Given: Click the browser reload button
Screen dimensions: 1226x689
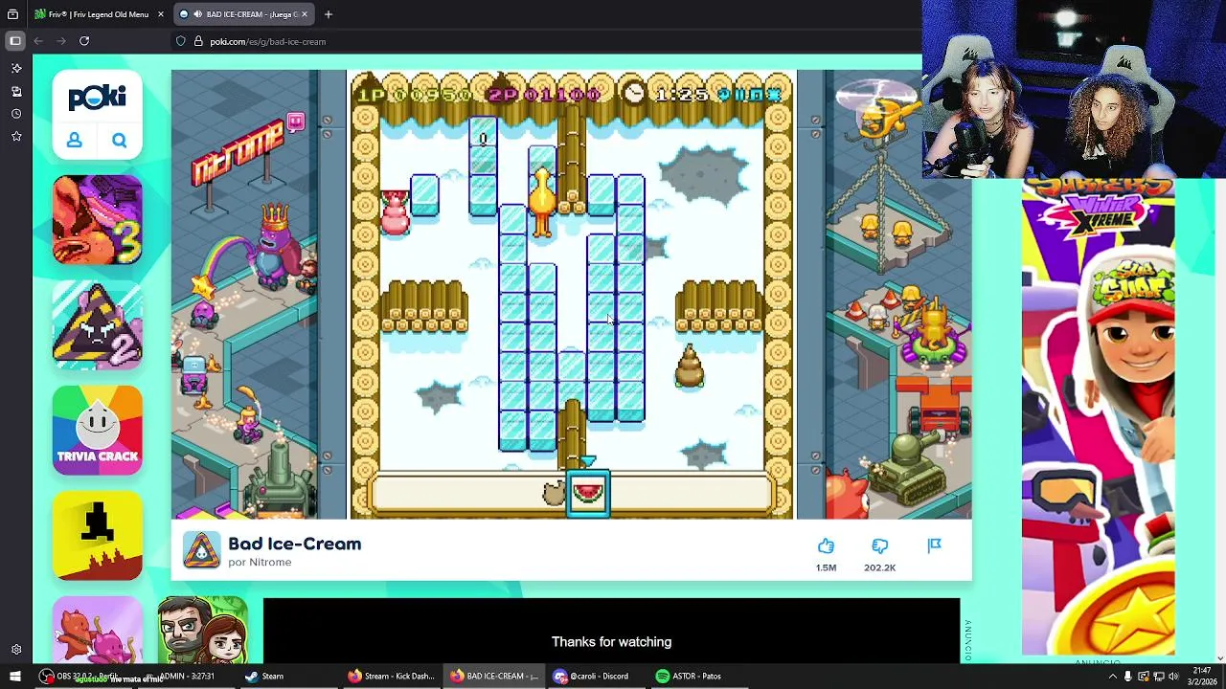Looking at the screenshot, I should (x=84, y=41).
